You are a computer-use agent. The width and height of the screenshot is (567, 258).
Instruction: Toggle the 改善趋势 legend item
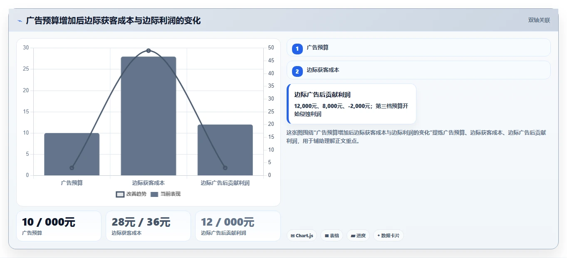131,194
